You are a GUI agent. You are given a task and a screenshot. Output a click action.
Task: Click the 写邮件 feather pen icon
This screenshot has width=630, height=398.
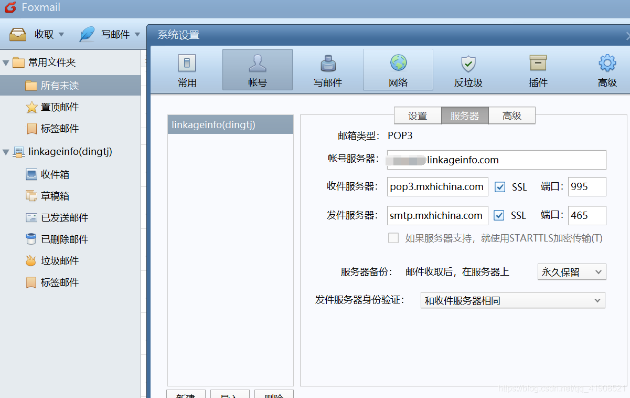[87, 34]
